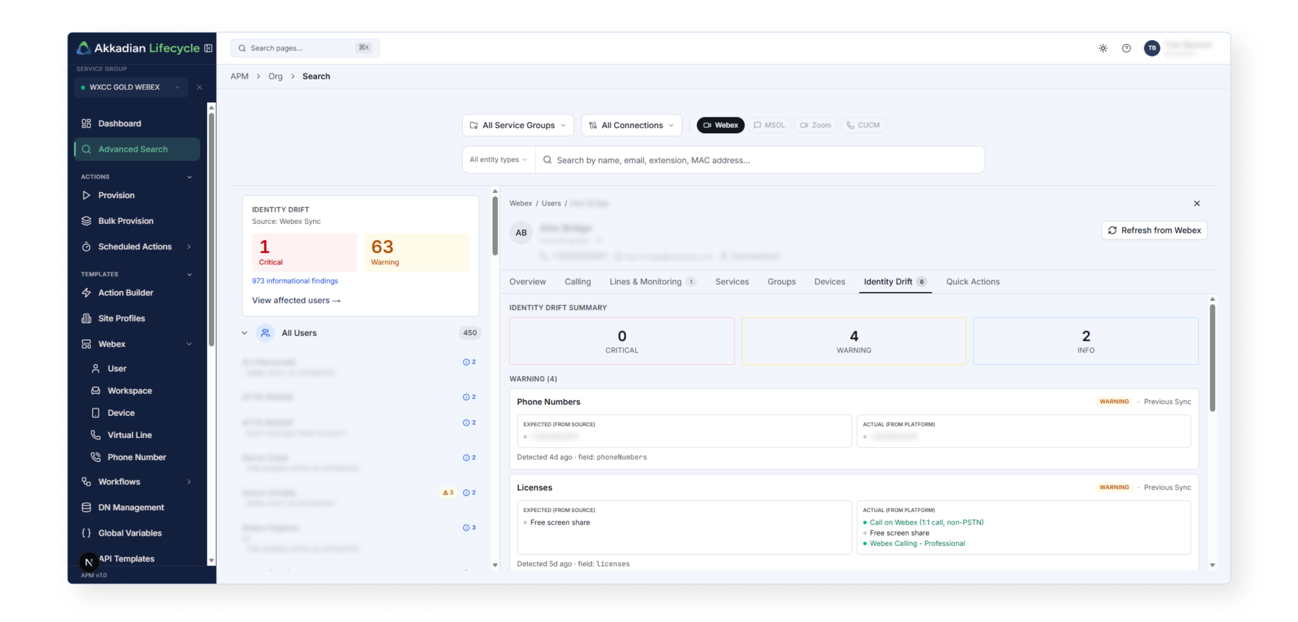Switch to the Services tab

click(732, 282)
